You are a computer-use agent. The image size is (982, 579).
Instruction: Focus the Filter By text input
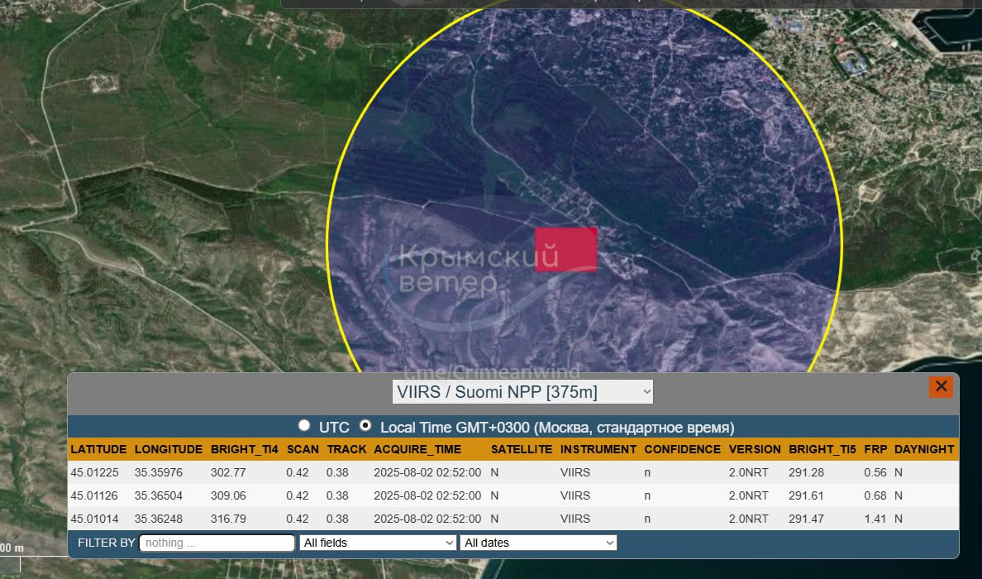click(217, 543)
